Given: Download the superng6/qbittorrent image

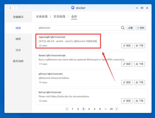Looking at the screenshot, I should pos(140,45).
